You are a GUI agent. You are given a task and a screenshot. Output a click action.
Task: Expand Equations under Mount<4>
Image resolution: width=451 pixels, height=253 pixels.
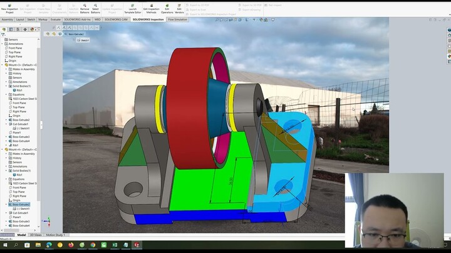click(6, 179)
